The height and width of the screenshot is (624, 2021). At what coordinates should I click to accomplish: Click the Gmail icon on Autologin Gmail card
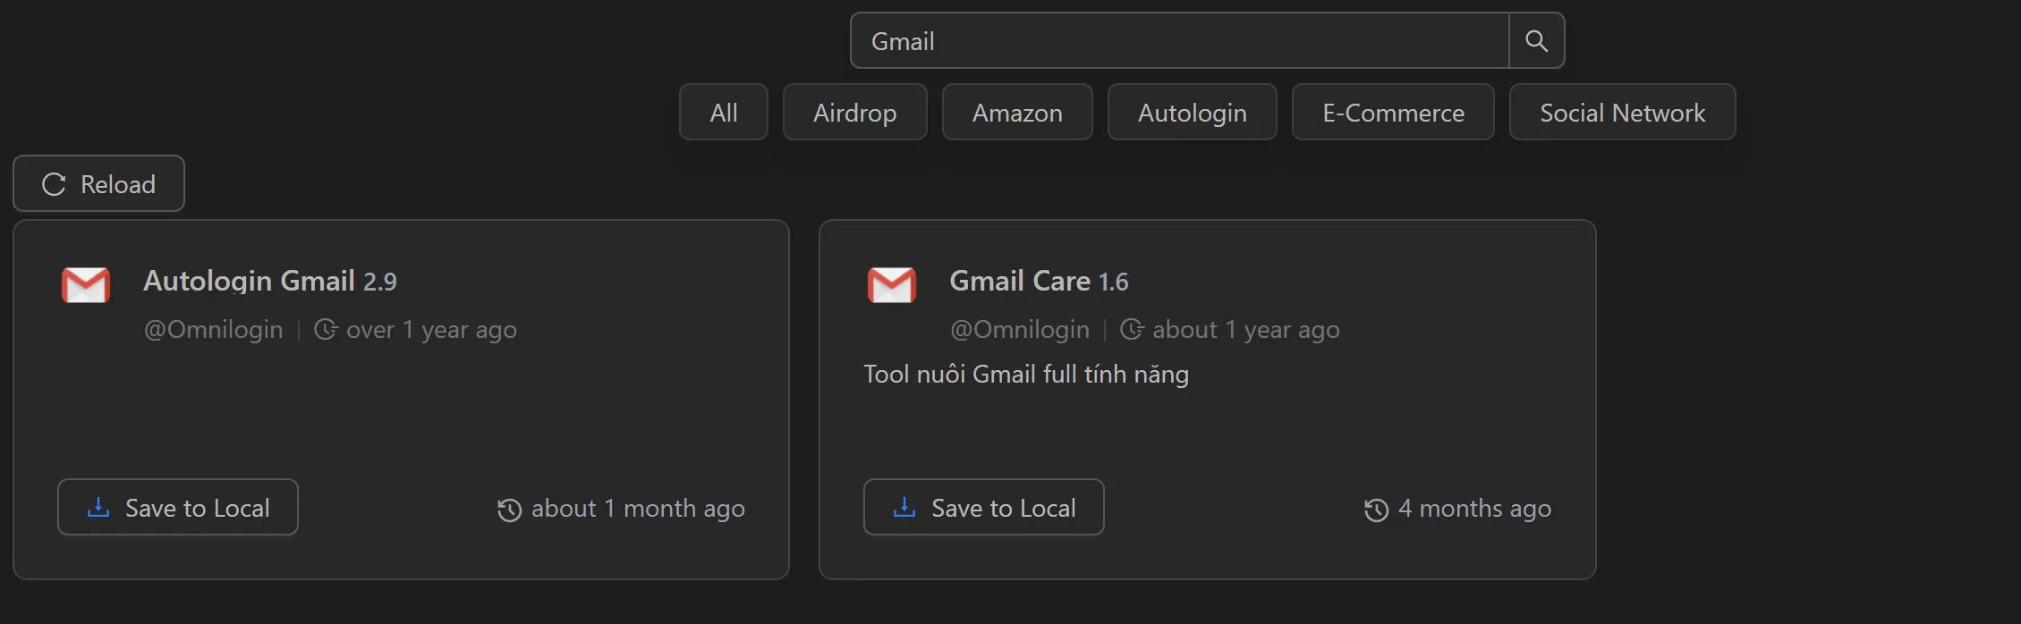pyautogui.click(x=86, y=285)
